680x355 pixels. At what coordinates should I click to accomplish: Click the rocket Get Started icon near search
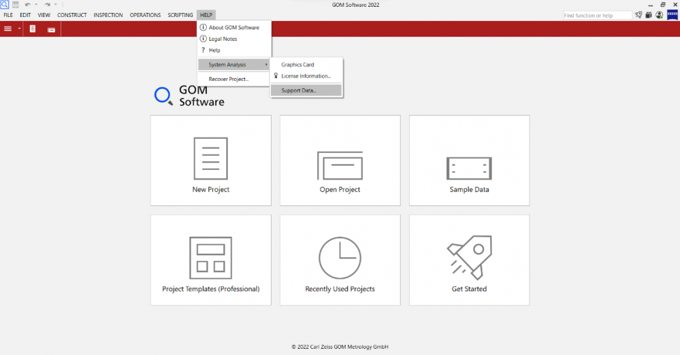(638, 15)
